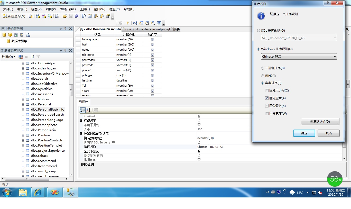Click the Relationships icon in table designer toolbar
The image size is (351, 209).
[135, 23]
